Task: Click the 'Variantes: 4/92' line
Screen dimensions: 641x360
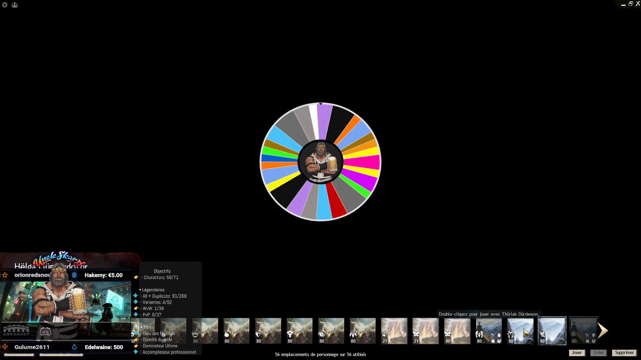Action: coord(156,302)
